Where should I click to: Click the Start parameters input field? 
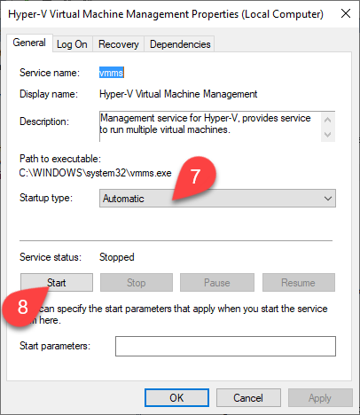click(x=225, y=346)
